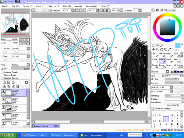Open the simple circle brush shape dropdown
Screen dimensions: 184x138
tap(162, 87)
